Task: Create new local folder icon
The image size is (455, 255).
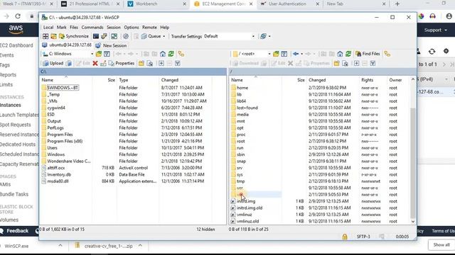Action: click(141, 63)
